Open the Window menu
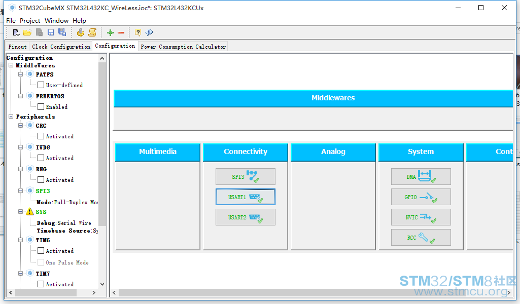The height and width of the screenshot is (304, 520). pos(56,21)
